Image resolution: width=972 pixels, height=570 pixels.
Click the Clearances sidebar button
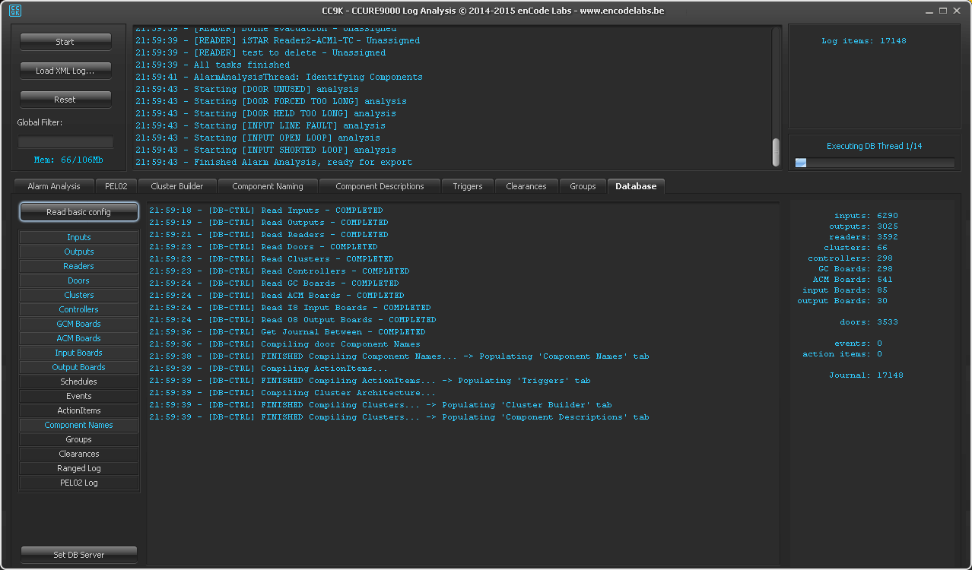point(79,454)
